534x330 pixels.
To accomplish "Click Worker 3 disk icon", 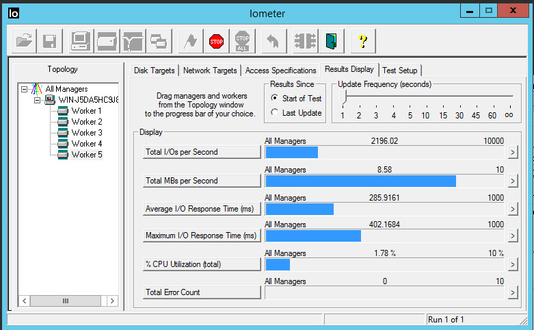I will pyautogui.click(x=63, y=133).
